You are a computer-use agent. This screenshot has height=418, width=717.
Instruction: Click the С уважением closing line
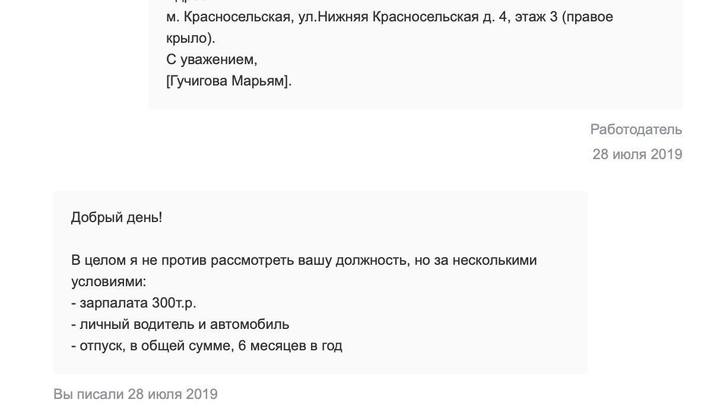[x=212, y=60]
